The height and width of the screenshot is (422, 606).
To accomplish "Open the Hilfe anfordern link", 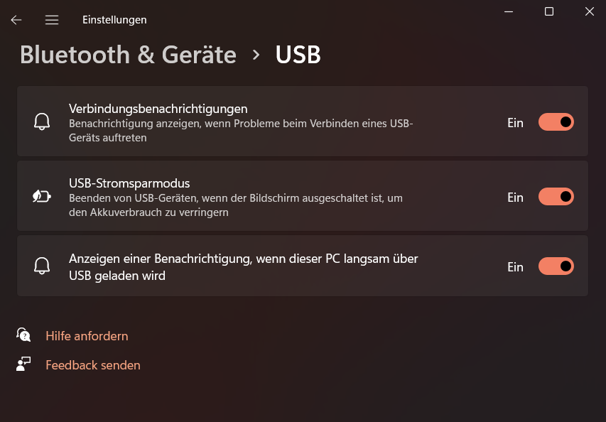I will pos(87,336).
